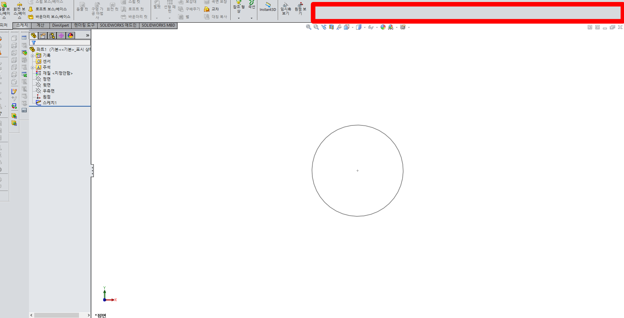Screen dimensions: 624x318
Task: Select 파트1 root in feature tree
Action: coord(41,49)
